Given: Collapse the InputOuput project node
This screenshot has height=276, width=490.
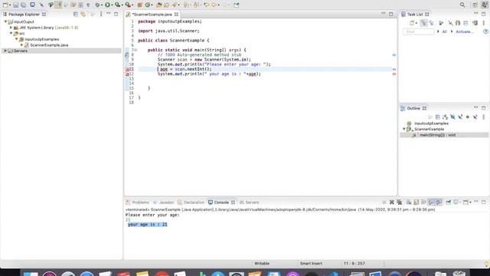Looking at the screenshot, I should click(5, 21).
